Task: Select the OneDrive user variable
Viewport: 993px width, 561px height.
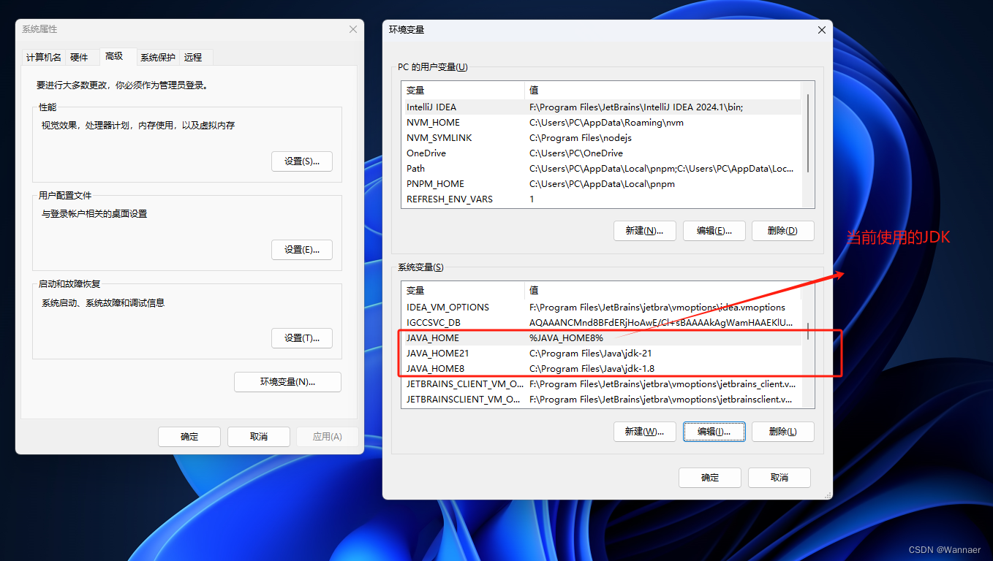Action: pyautogui.click(x=601, y=153)
